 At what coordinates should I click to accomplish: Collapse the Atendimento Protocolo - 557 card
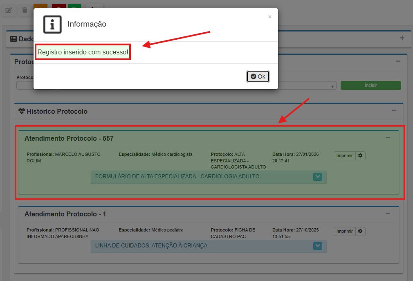pos(388,138)
